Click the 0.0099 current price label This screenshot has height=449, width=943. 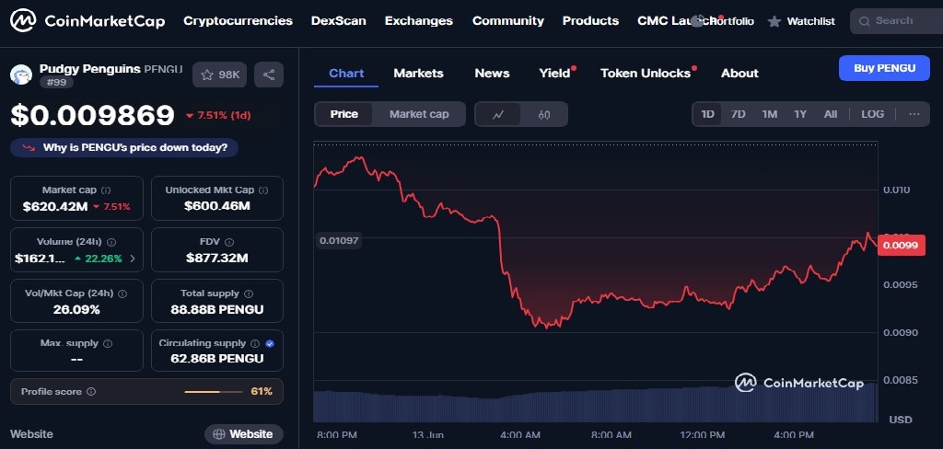point(901,245)
